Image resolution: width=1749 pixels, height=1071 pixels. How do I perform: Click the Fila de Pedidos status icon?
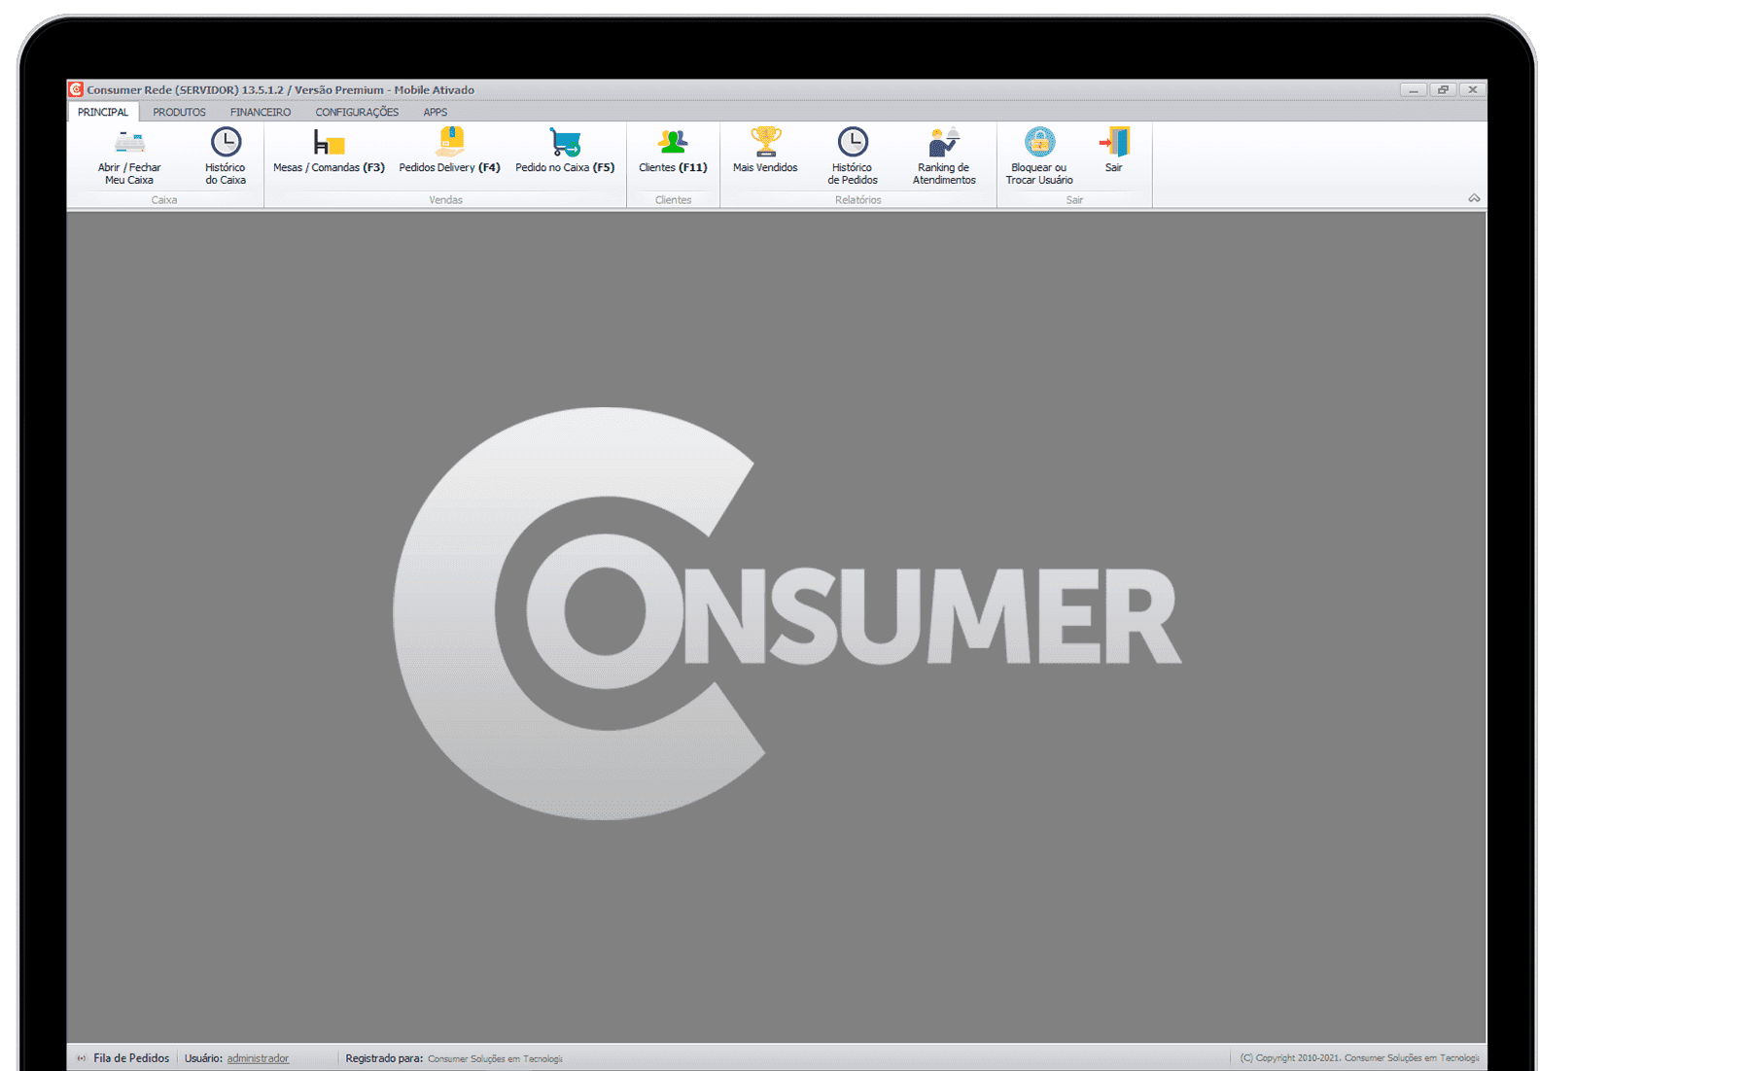[x=82, y=1058]
